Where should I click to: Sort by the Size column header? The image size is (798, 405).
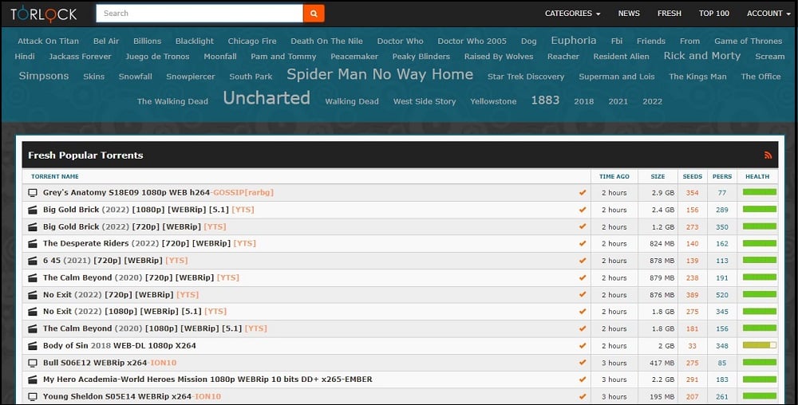658,176
